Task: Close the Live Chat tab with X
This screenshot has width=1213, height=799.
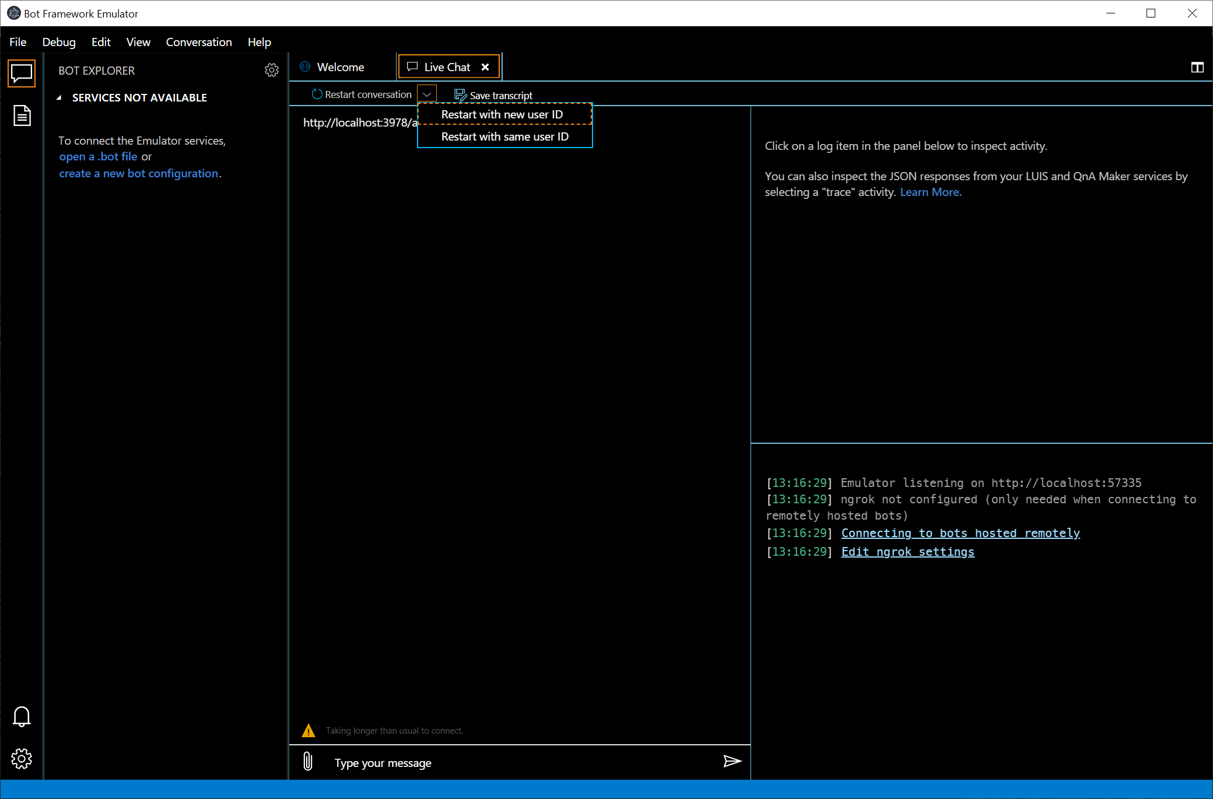Action: pos(485,67)
